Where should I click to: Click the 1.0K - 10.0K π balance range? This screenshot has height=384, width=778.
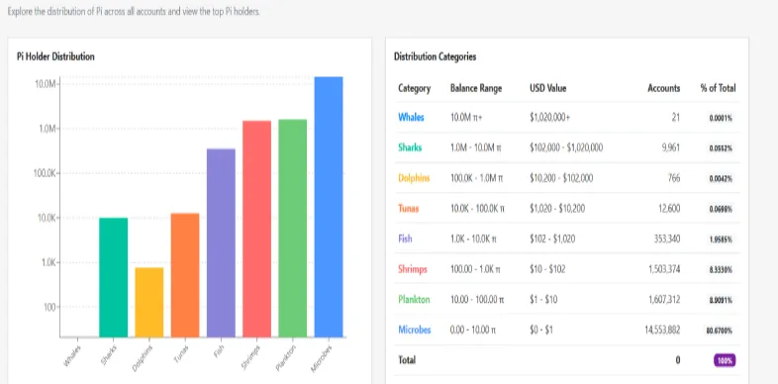(x=473, y=239)
